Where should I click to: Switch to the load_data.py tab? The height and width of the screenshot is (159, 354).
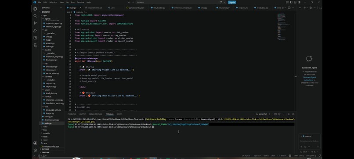coord(261,7)
